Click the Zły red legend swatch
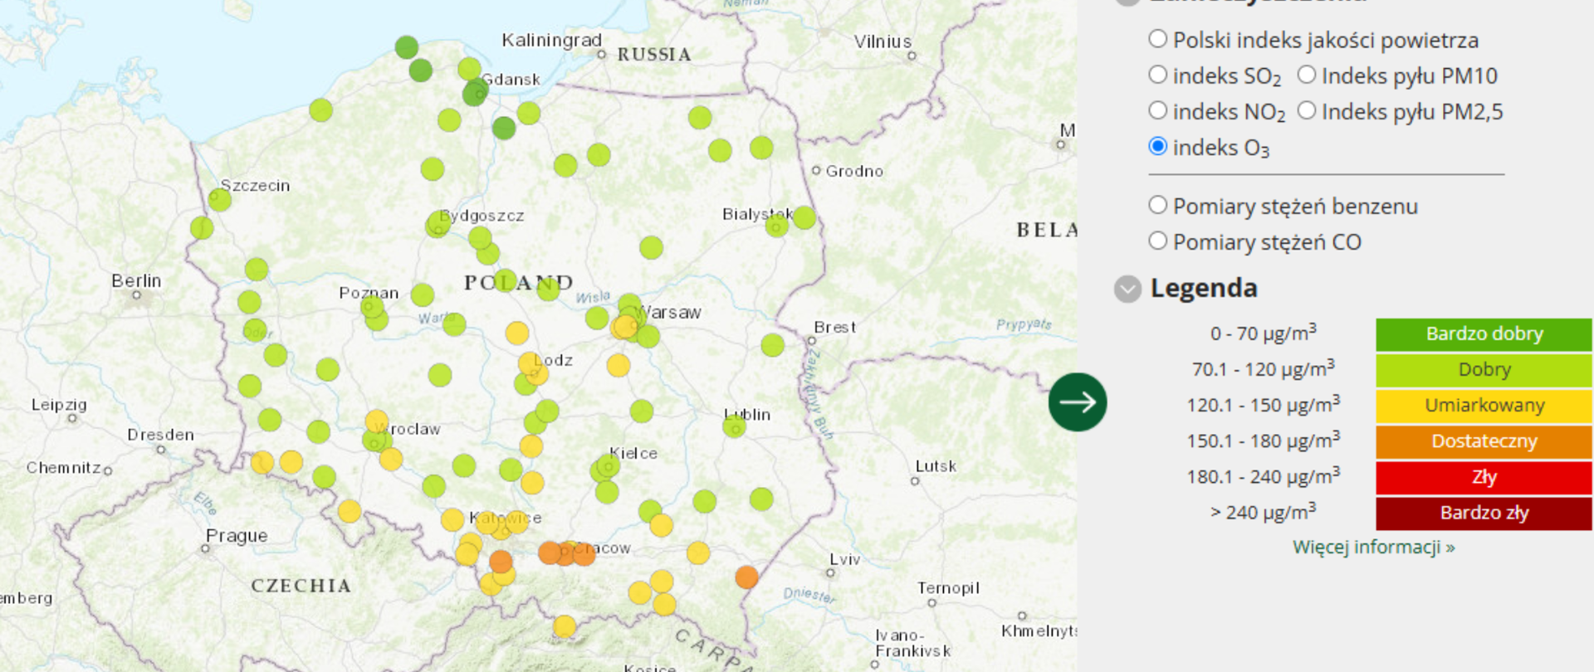This screenshot has height=672, width=1594. 1484,477
